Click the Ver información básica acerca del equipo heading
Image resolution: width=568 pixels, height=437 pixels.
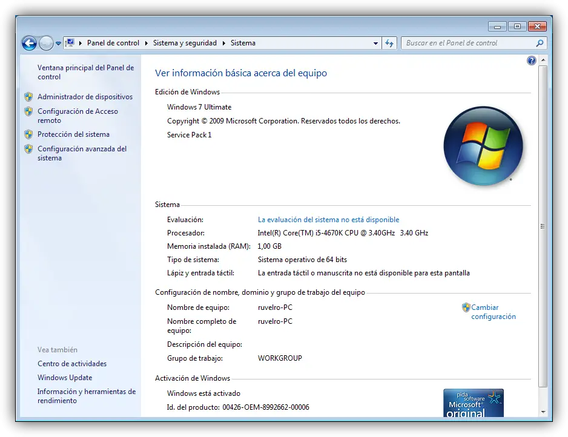click(x=241, y=73)
